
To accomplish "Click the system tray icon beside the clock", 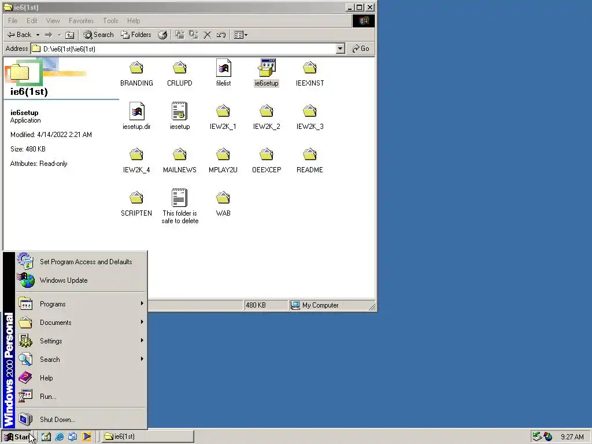I will (x=548, y=437).
